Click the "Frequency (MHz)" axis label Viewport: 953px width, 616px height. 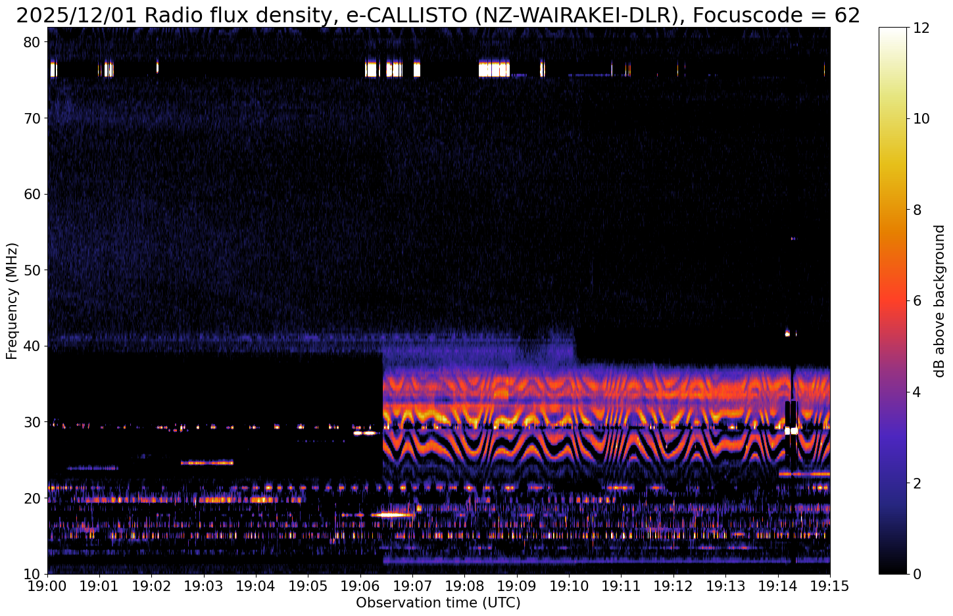pos(12,300)
